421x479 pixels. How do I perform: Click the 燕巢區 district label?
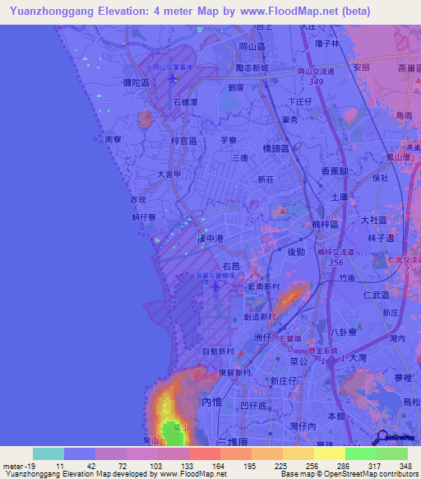coord(409,68)
